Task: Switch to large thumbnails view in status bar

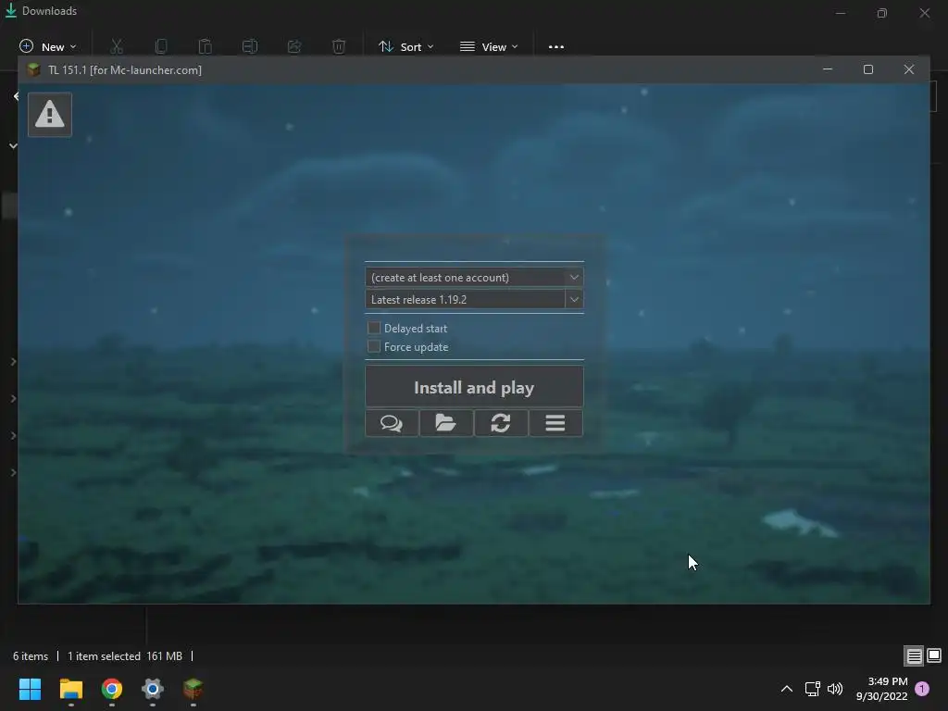Action: click(934, 655)
